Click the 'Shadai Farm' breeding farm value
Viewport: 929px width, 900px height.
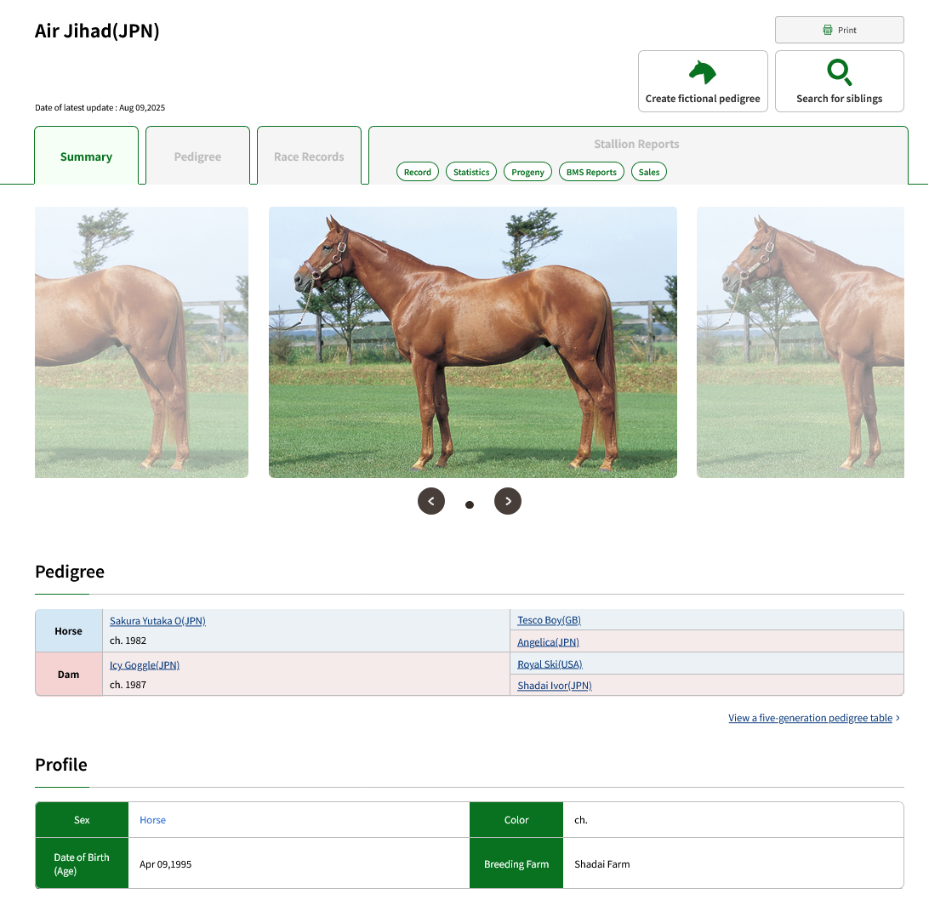(602, 864)
